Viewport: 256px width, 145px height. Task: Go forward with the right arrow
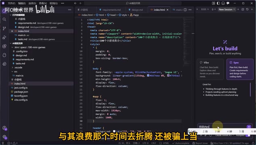pyautogui.click(x=80, y=3)
